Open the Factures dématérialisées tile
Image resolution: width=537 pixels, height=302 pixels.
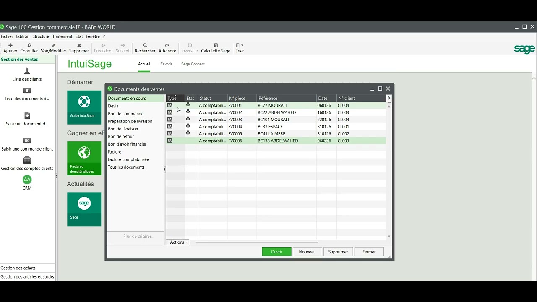pos(84,158)
